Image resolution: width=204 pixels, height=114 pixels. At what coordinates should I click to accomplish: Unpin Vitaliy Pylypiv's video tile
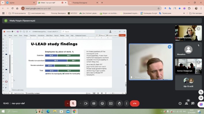point(131,77)
